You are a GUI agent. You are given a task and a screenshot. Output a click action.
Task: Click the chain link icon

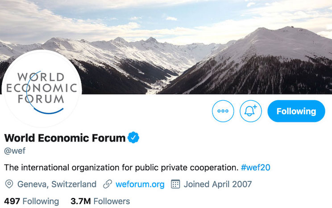(107, 184)
